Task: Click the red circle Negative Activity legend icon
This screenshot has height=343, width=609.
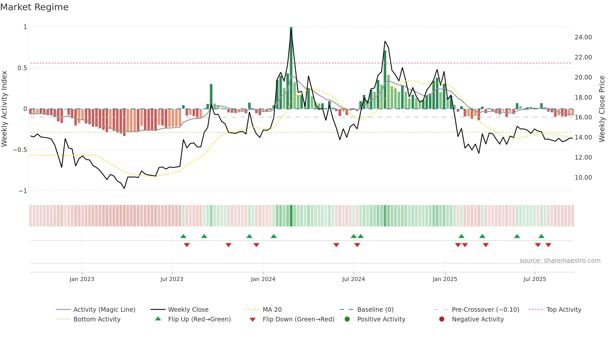Action: pos(442,319)
